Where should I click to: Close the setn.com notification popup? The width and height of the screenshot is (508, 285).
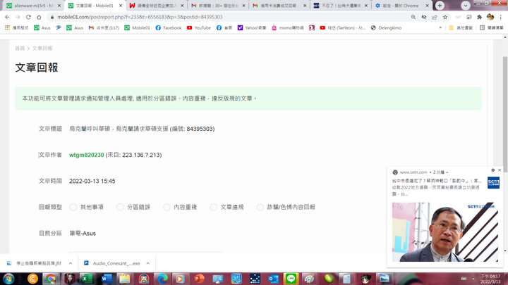(x=500, y=170)
